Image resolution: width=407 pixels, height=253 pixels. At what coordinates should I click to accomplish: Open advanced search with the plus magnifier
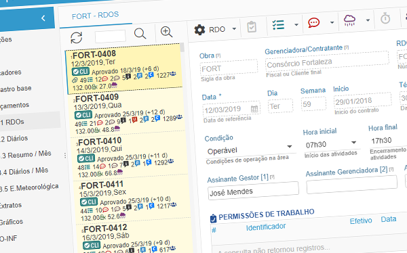pyautogui.click(x=166, y=32)
